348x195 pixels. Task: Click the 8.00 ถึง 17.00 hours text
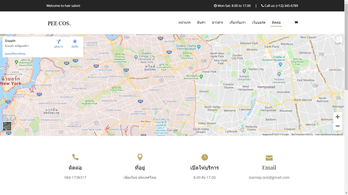pos(204,177)
